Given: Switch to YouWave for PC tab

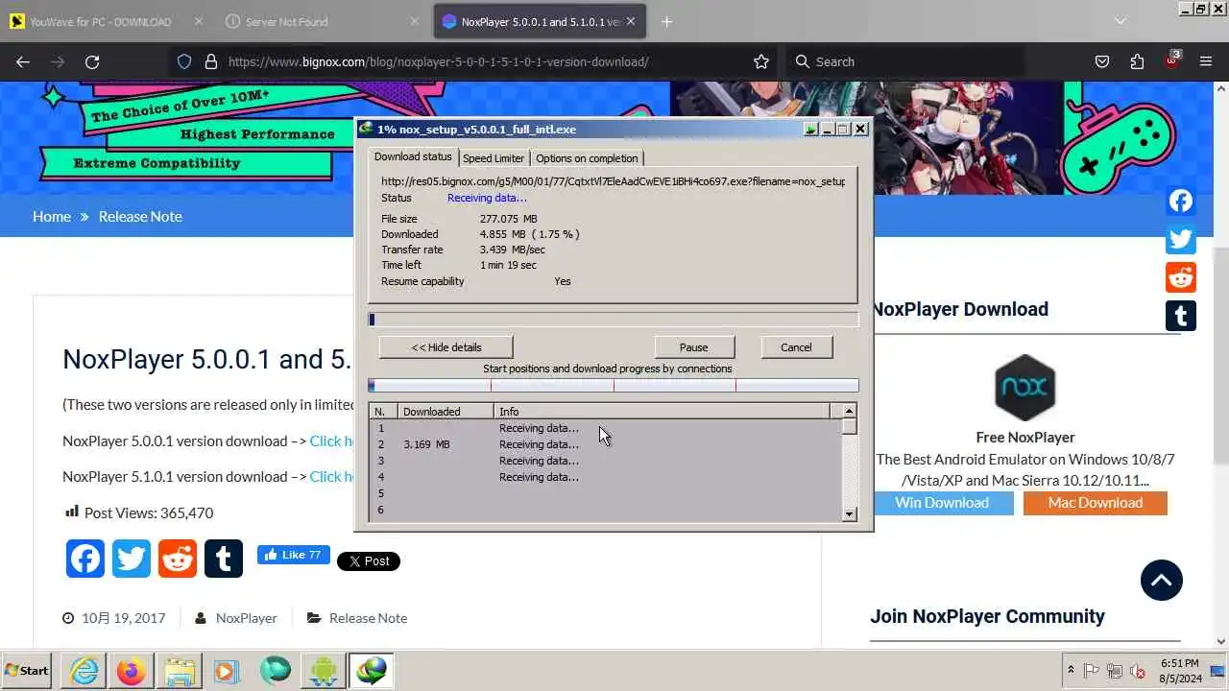Looking at the screenshot, I should 100,21.
